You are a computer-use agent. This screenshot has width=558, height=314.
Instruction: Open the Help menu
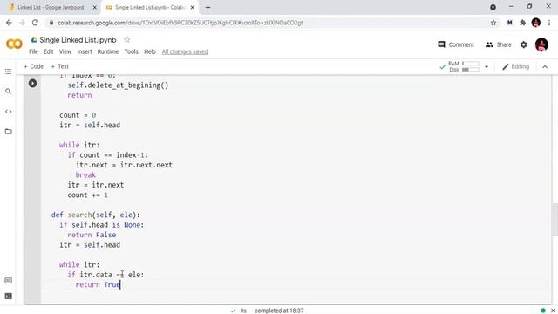[x=150, y=51]
